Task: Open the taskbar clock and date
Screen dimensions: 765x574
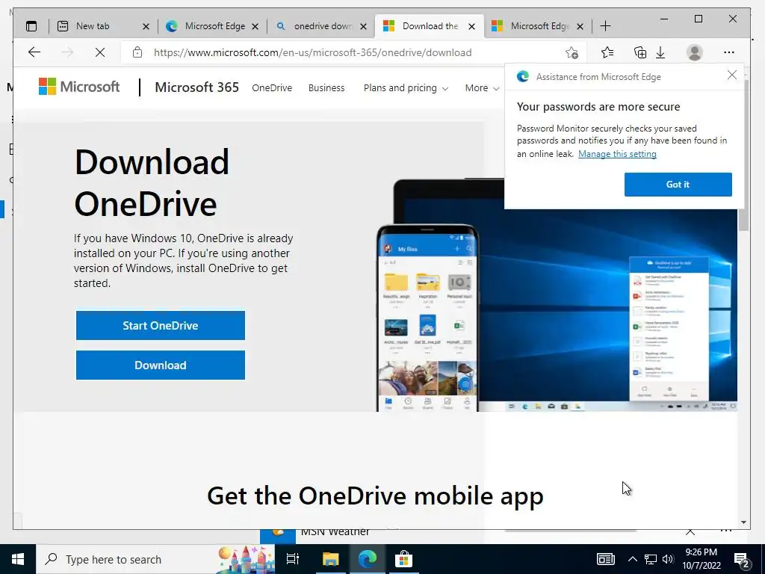Action: (x=701, y=559)
